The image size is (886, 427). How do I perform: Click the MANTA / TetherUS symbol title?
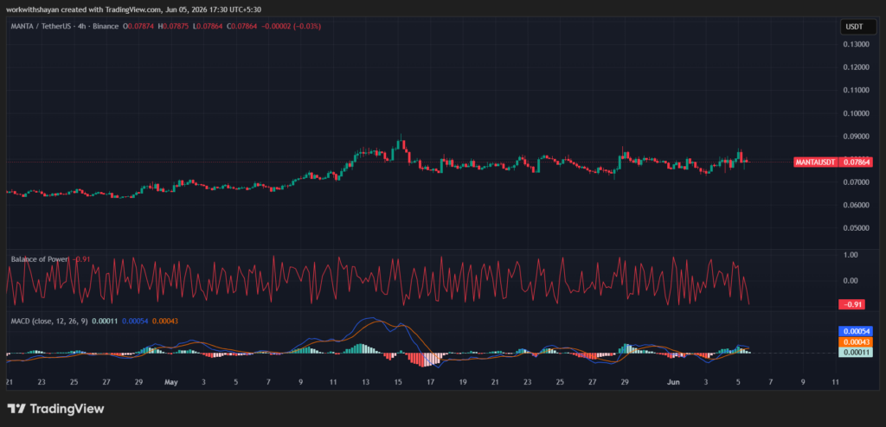42,26
